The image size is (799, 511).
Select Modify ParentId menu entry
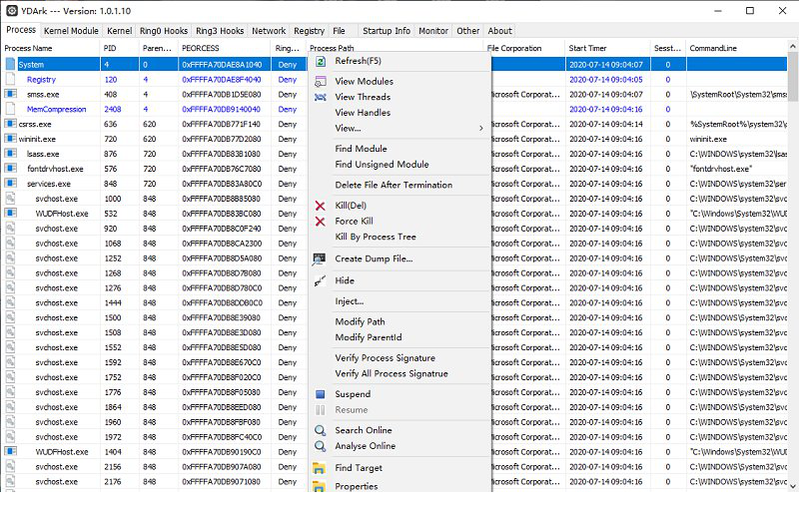point(368,337)
